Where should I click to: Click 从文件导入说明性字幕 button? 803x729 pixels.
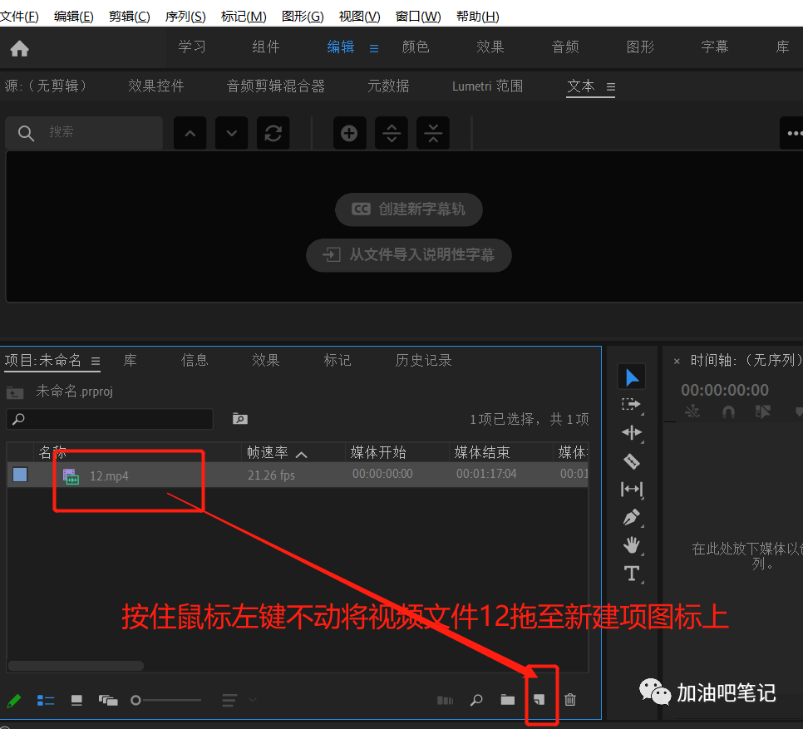coord(409,255)
